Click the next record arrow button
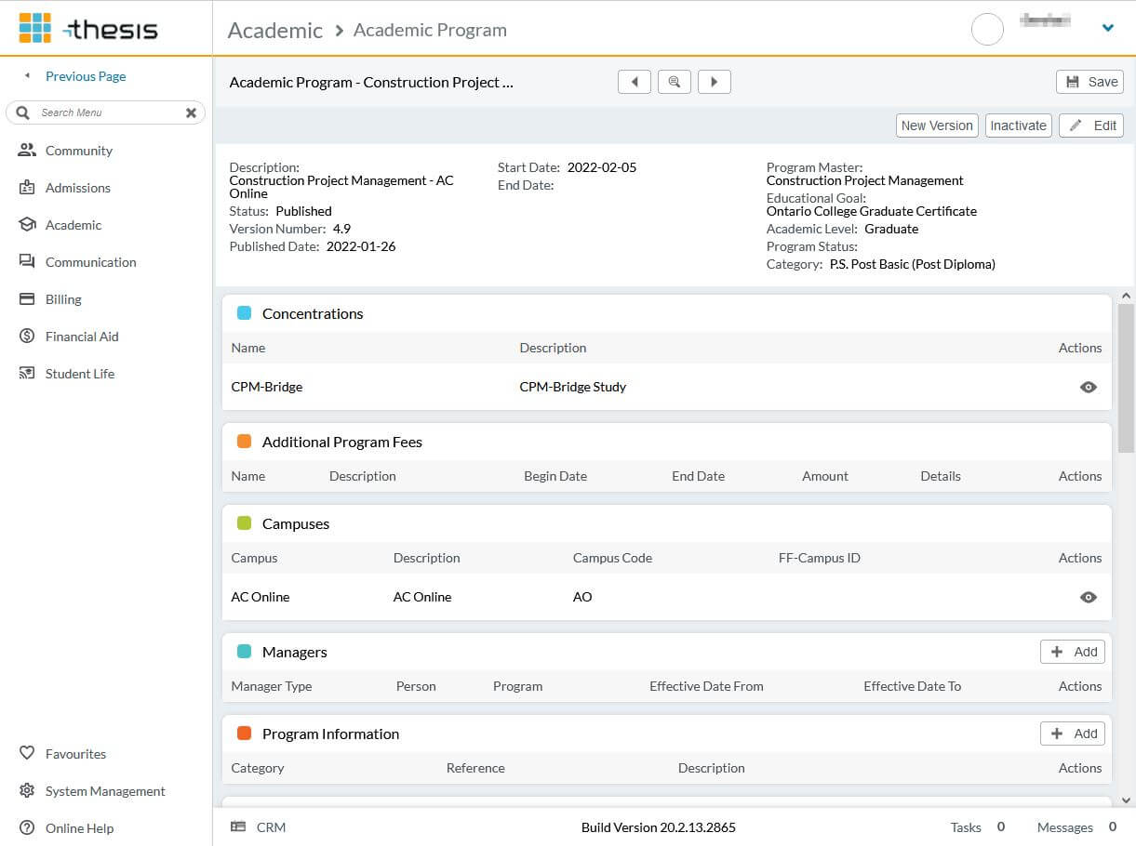 click(714, 82)
